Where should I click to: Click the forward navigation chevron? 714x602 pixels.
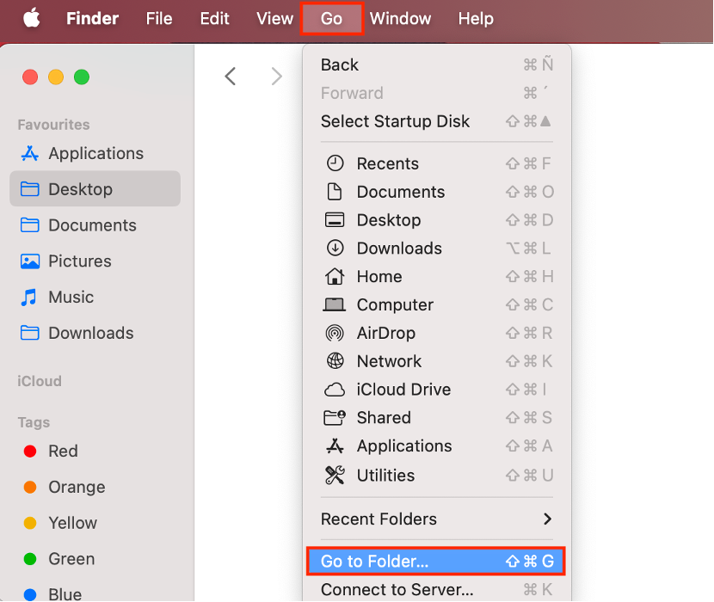276,76
